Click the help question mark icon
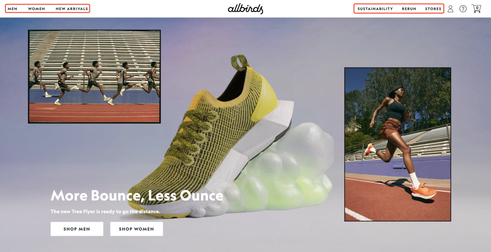The width and height of the screenshot is (491, 252). tap(463, 9)
